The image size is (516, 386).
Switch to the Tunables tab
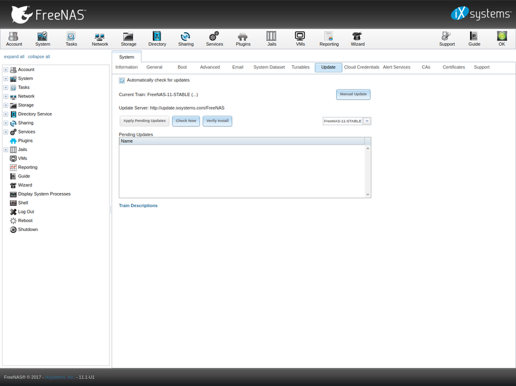[x=301, y=67]
